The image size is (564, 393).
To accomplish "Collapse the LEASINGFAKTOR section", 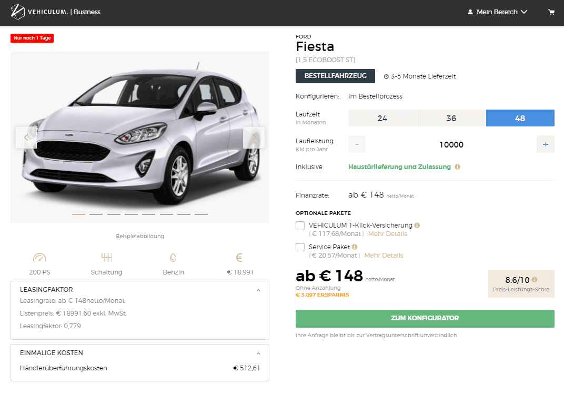I will point(258,290).
